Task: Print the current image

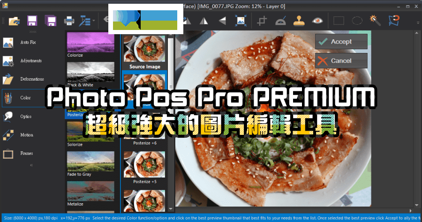Action: [x=69, y=21]
